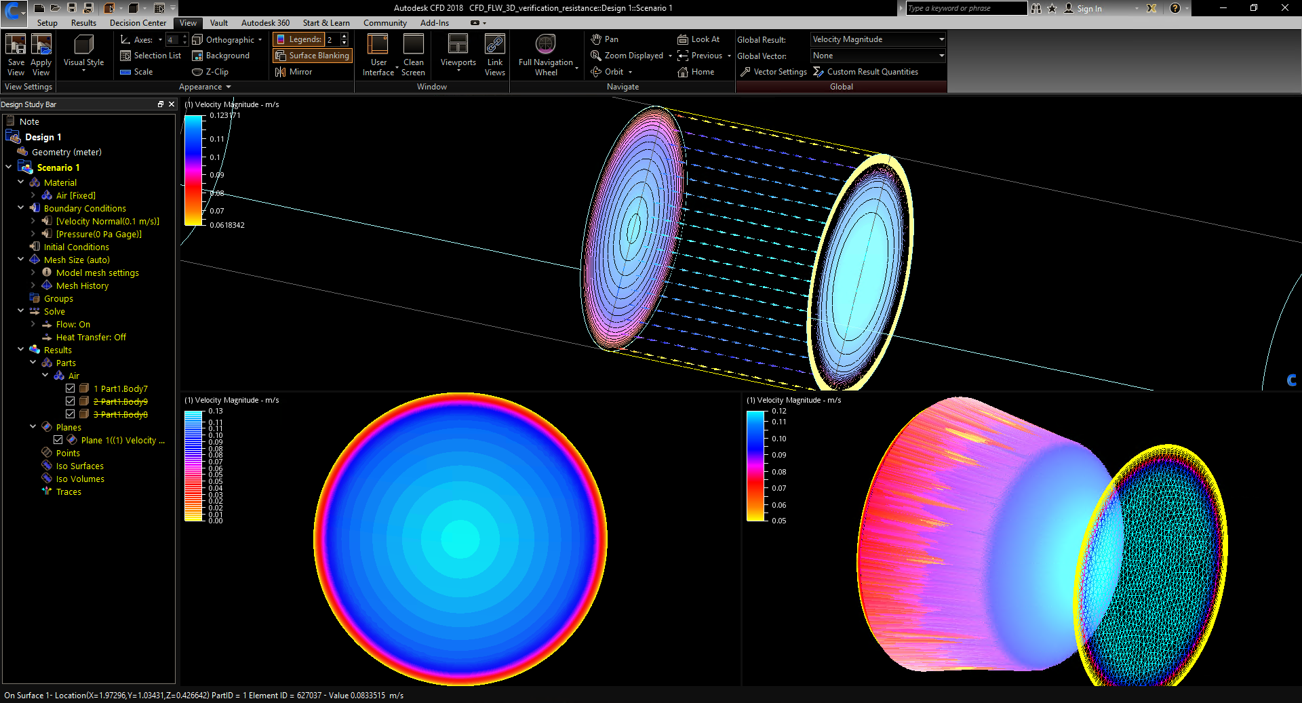
Task: Open the Visual Style tool
Action: click(83, 53)
